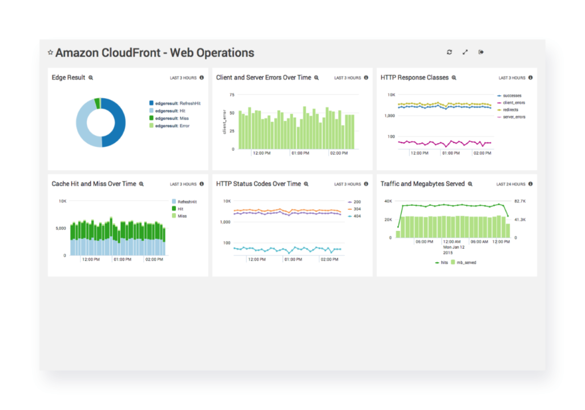
Task: Click info icon on Edge Result panel
Action: 202,78
